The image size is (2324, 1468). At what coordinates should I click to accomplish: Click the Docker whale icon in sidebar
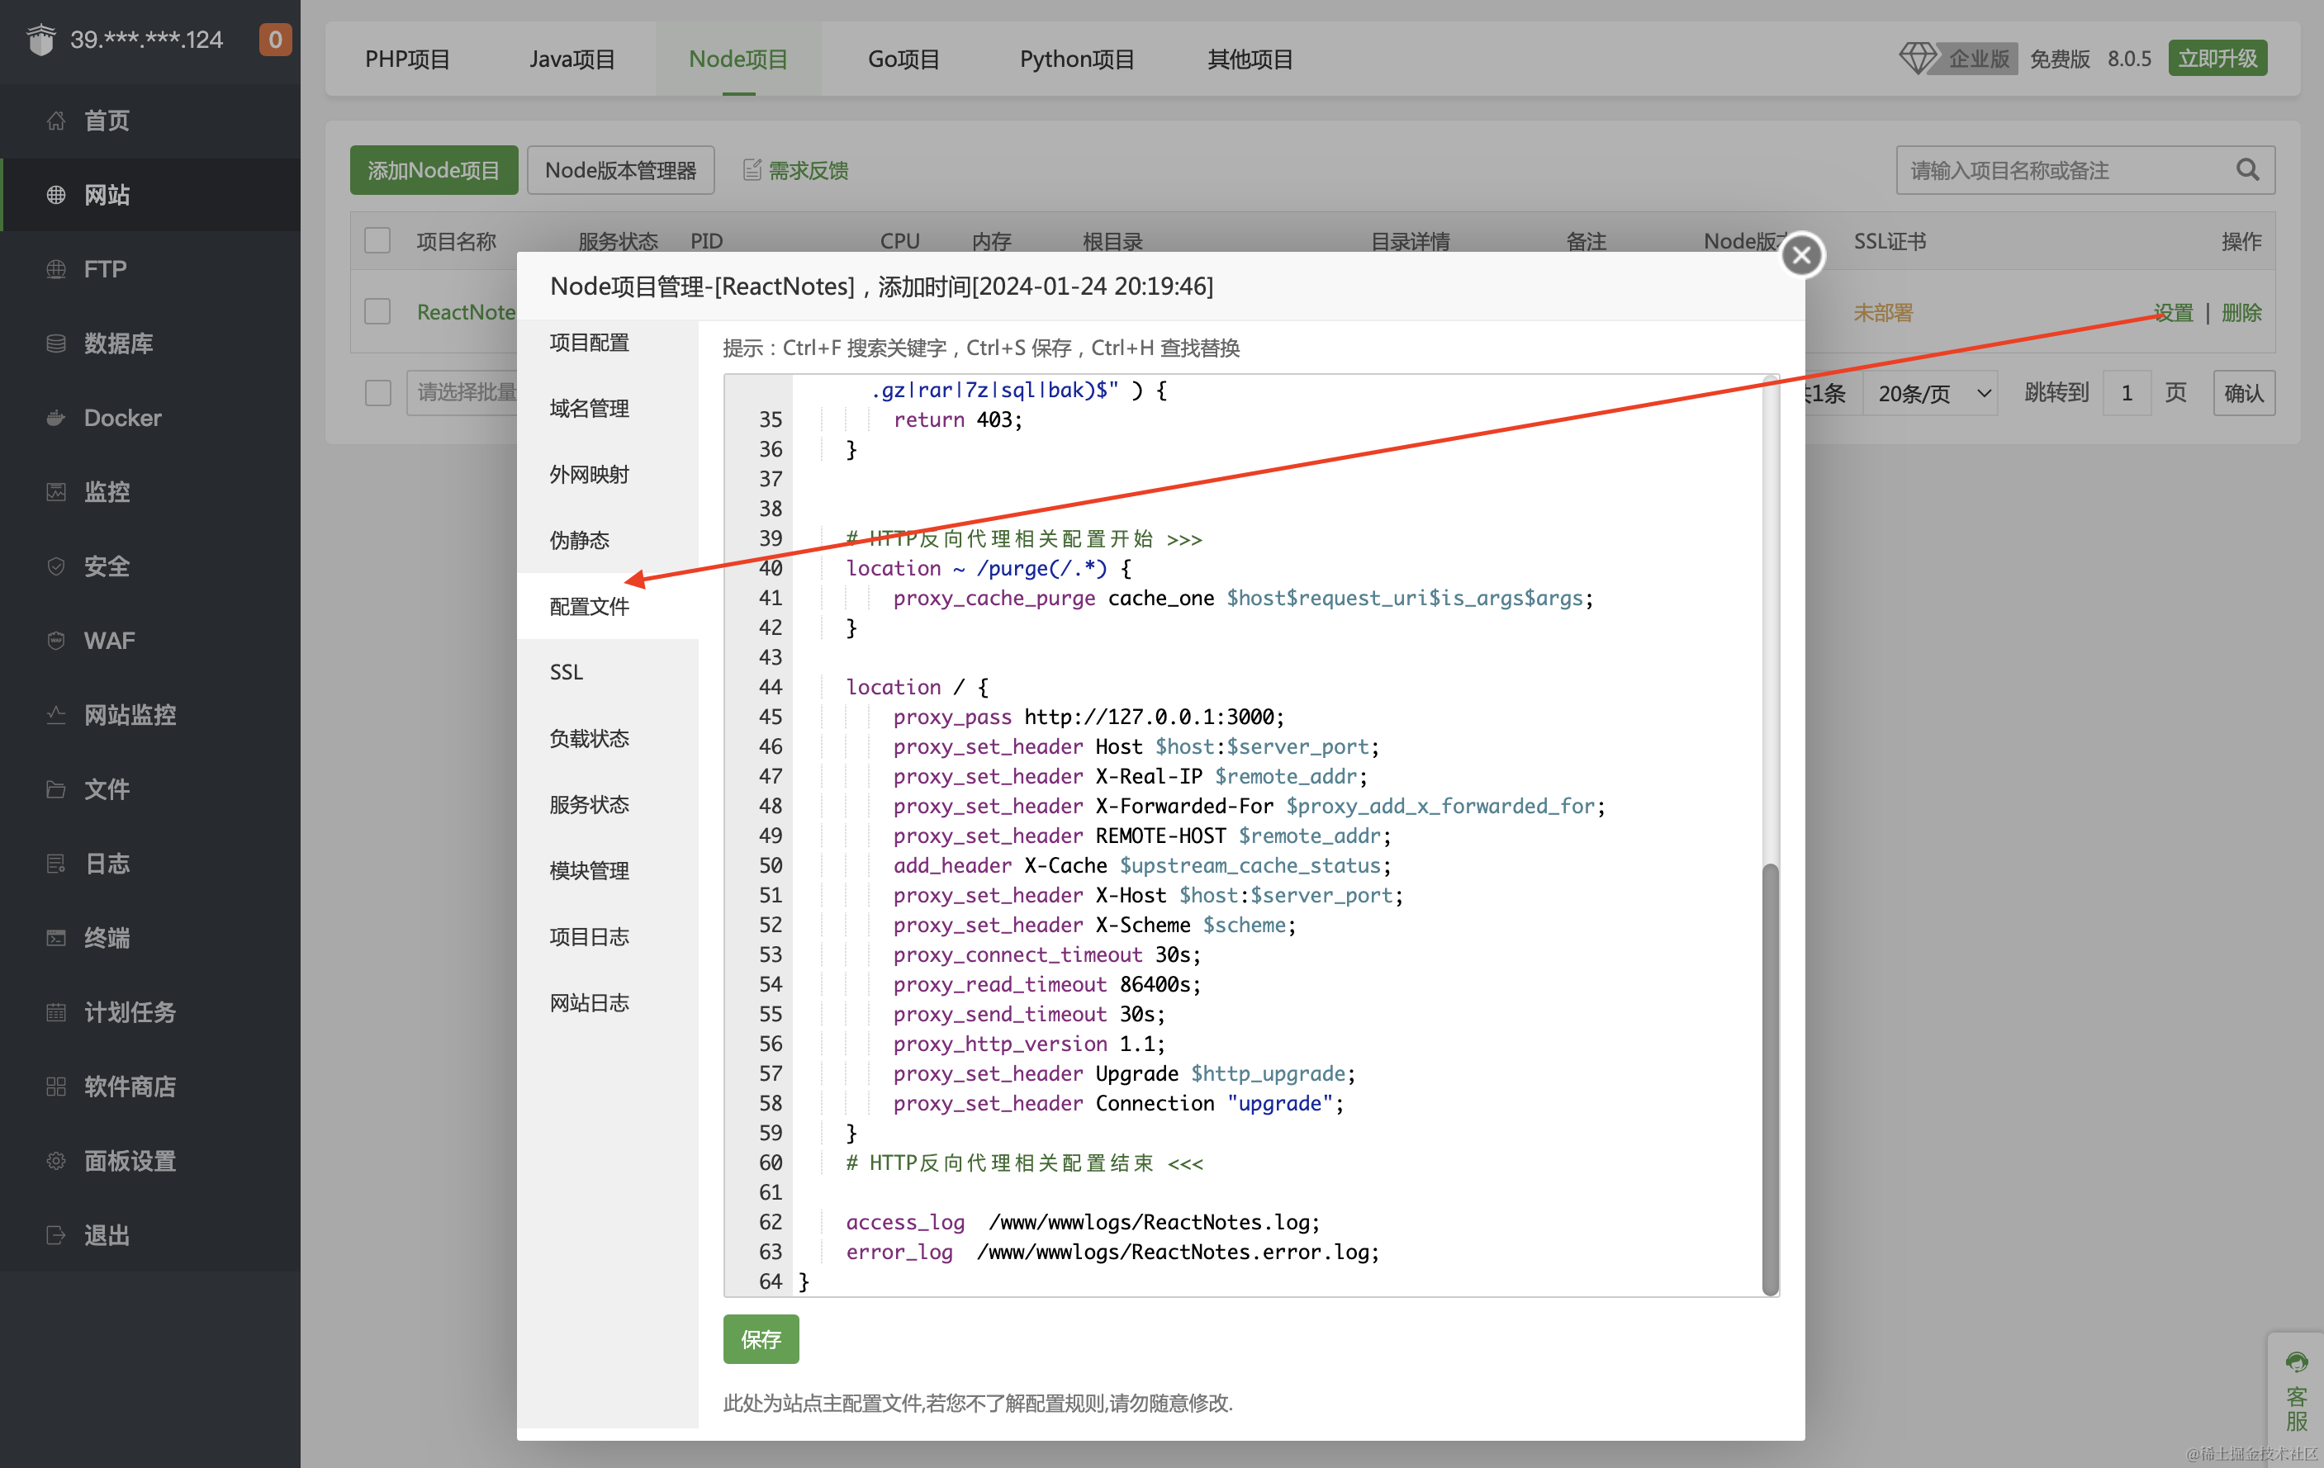coord(56,418)
